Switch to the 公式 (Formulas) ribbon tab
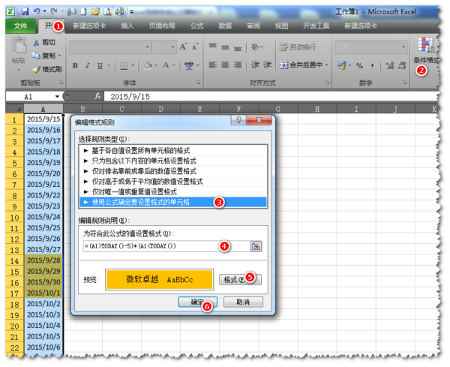 point(196,26)
